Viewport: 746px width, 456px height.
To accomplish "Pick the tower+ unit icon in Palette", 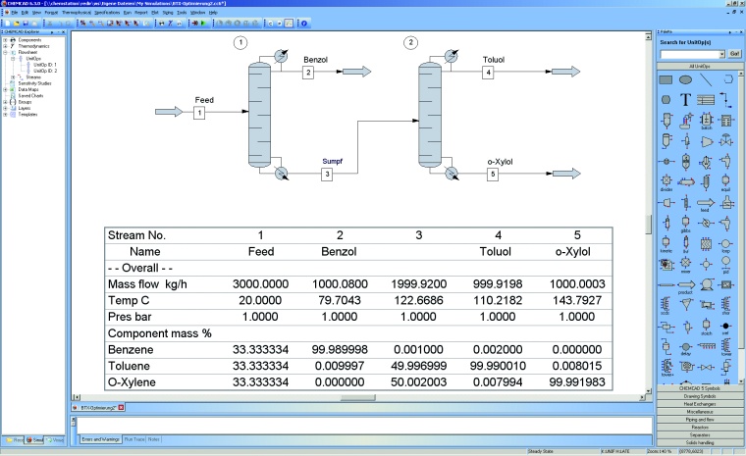I will coord(666,368).
